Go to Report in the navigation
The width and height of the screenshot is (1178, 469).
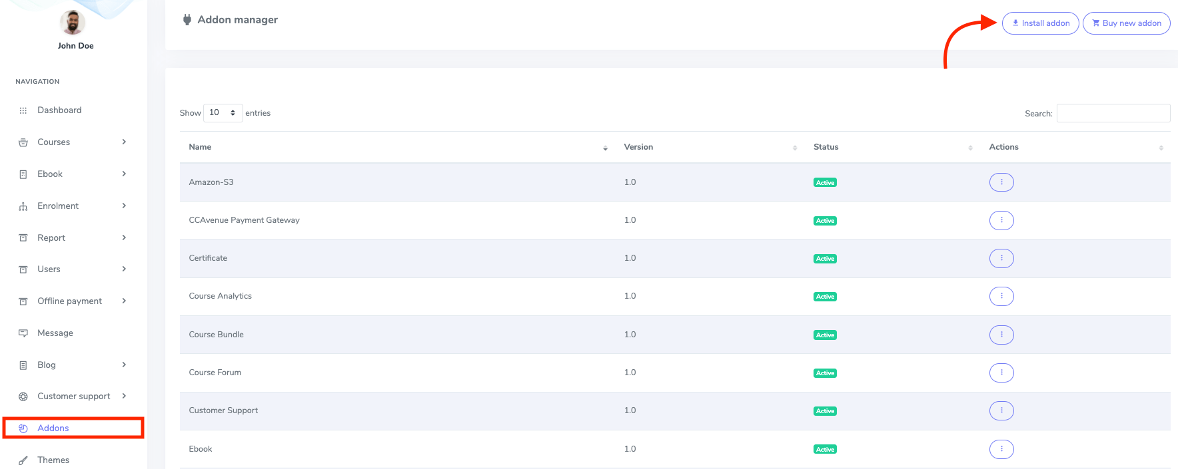pos(51,238)
